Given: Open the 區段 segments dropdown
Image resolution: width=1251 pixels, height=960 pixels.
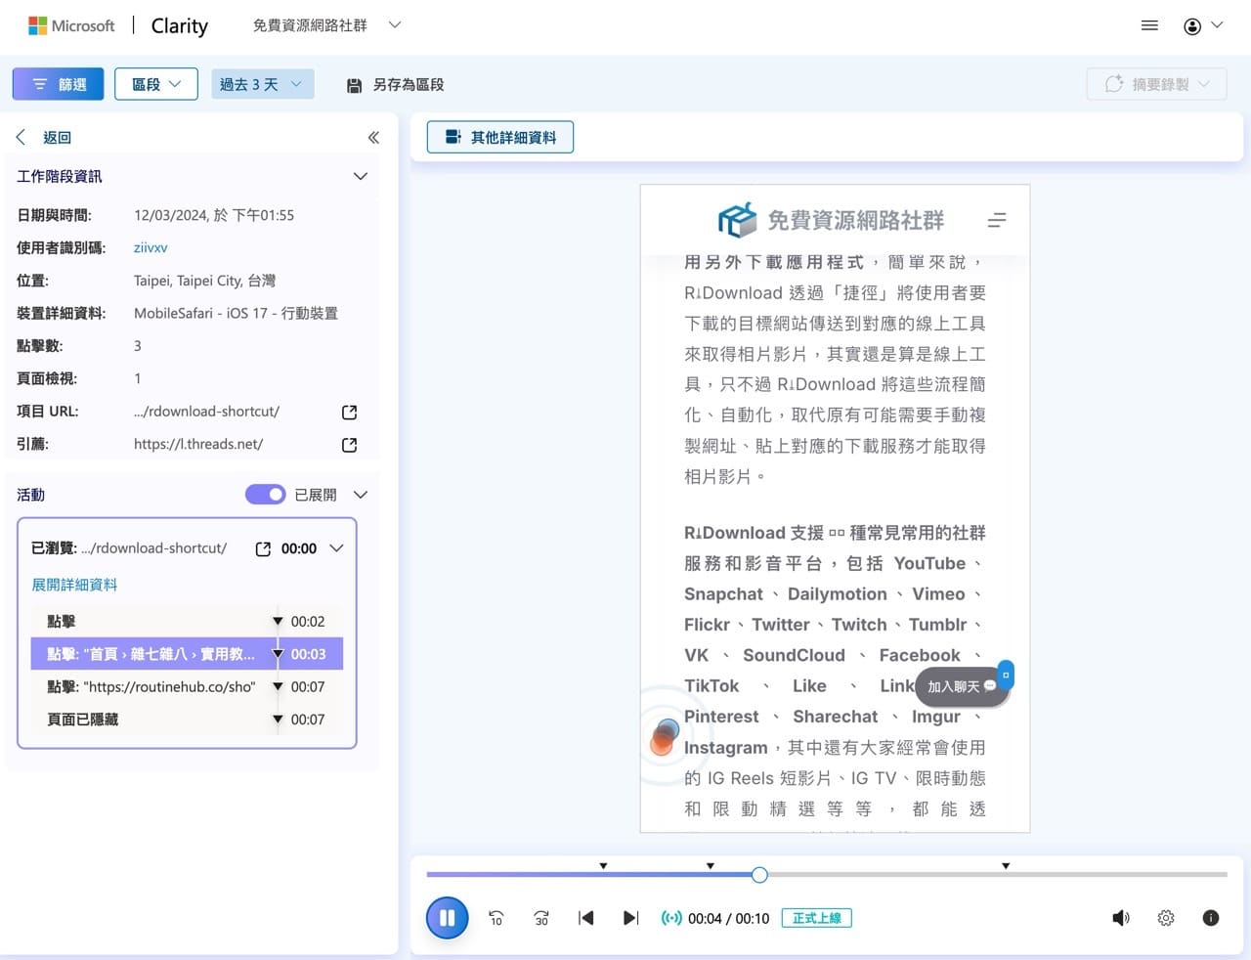Looking at the screenshot, I should (156, 84).
